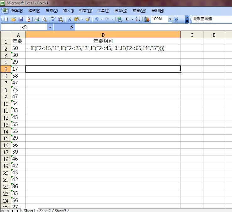Open the 視窗(W) menu
This screenshot has height=212, width=232.
(x=139, y=11)
